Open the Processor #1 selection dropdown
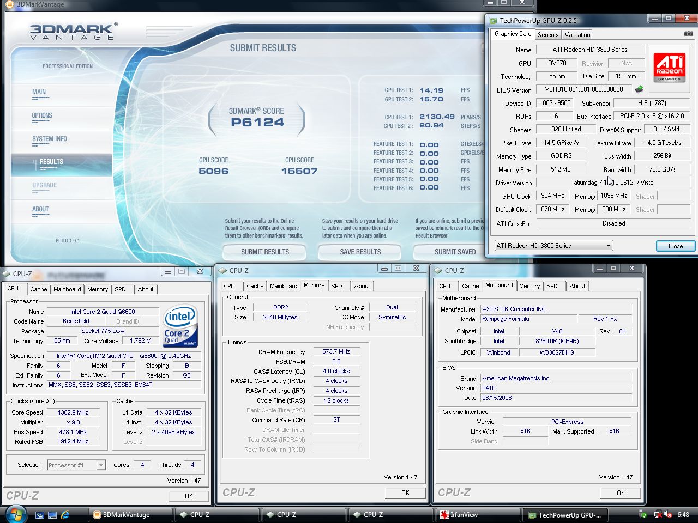Screen dimensions: 698x523 click(76, 465)
